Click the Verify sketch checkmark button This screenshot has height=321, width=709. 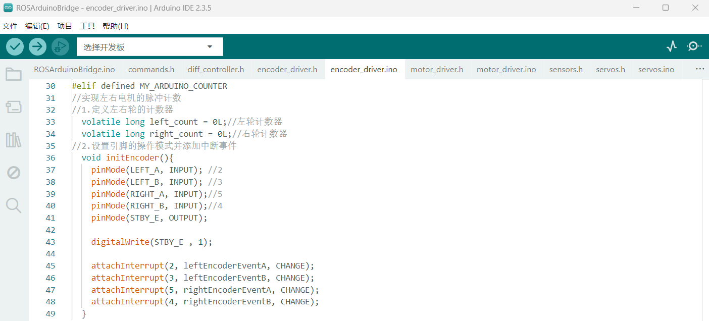tap(15, 47)
